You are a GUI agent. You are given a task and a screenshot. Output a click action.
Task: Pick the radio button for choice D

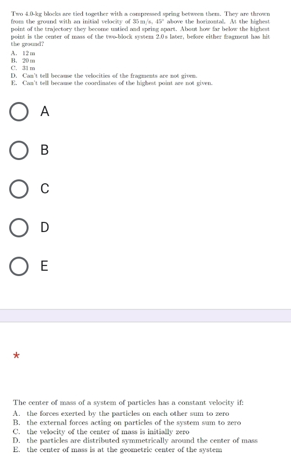click(19, 228)
